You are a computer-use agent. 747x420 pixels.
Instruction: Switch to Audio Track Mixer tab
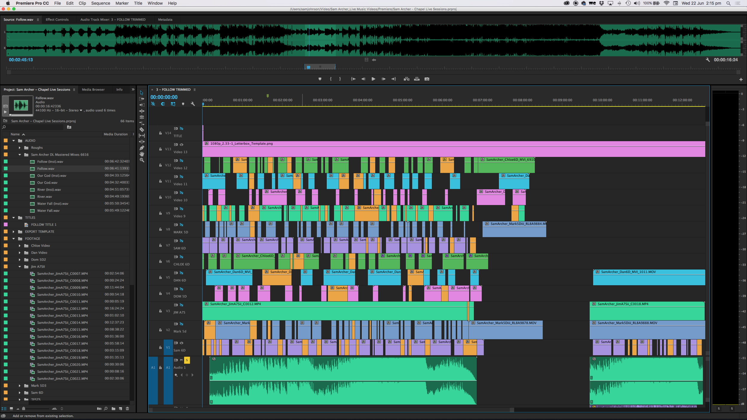[113, 19]
